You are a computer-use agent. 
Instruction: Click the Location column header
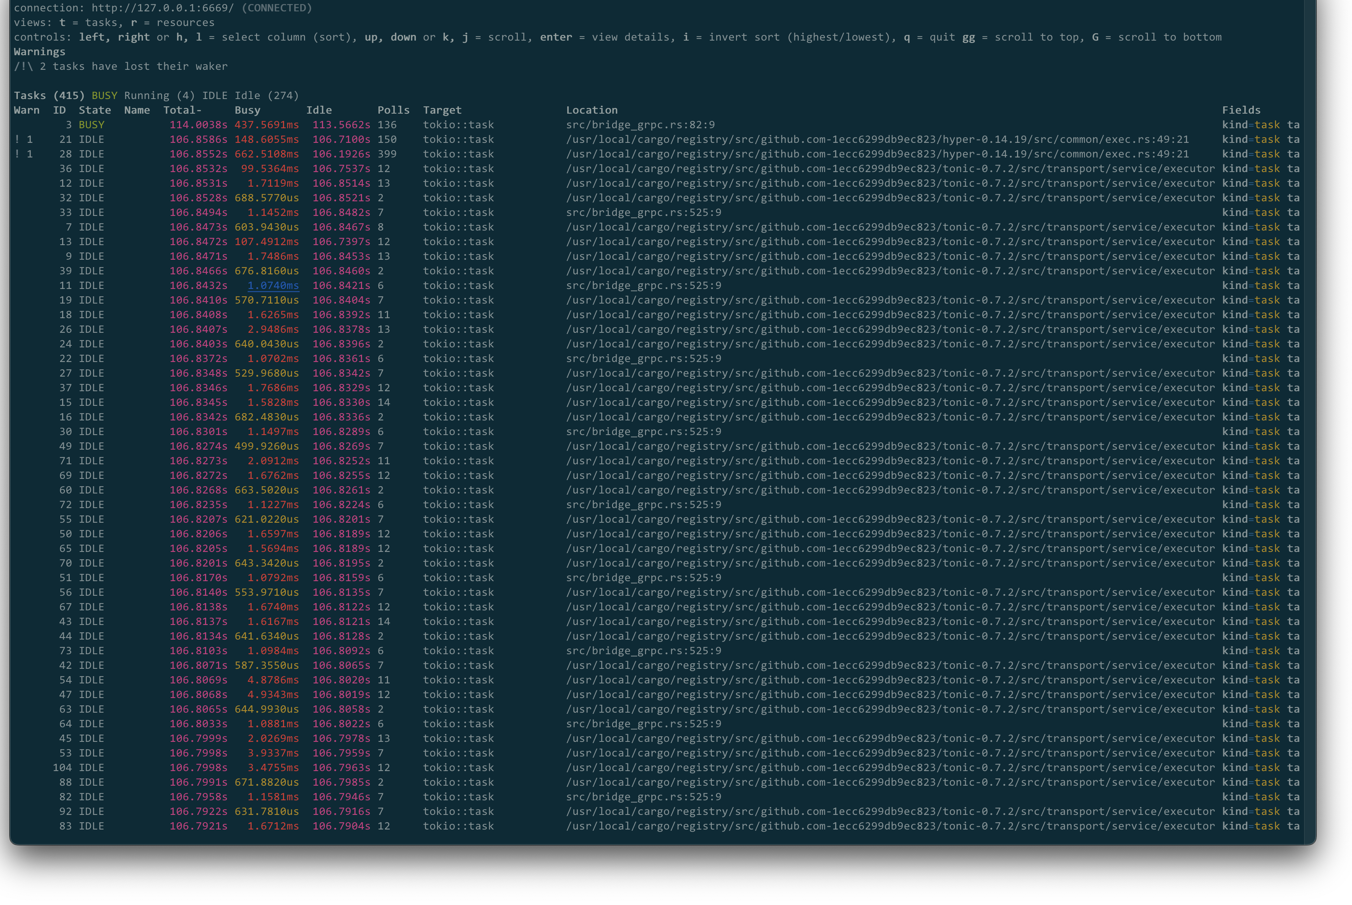592,110
